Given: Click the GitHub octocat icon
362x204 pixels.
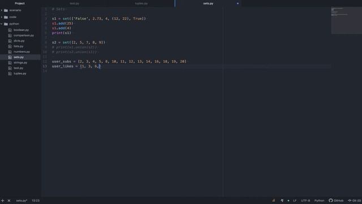Looking at the screenshot, I should coord(330,201).
